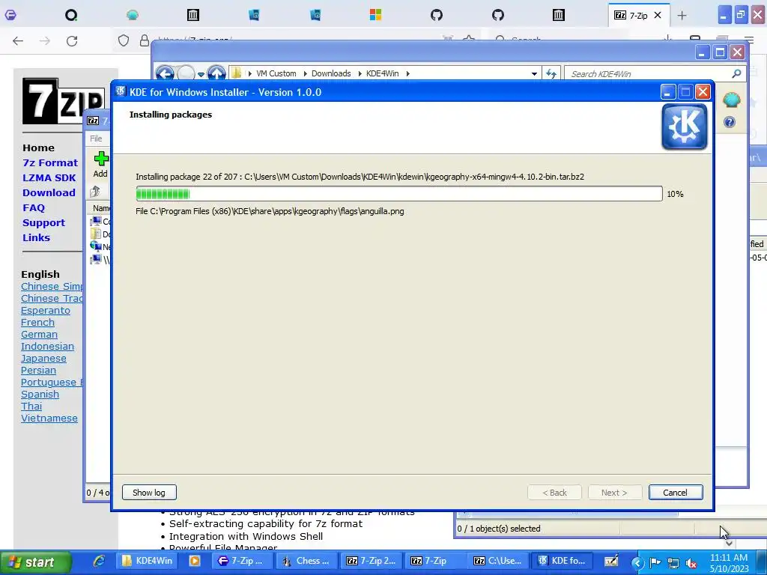Open the Support link
This screenshot has width=767, height=575.
pyautogui.click(x=43, y=222)
